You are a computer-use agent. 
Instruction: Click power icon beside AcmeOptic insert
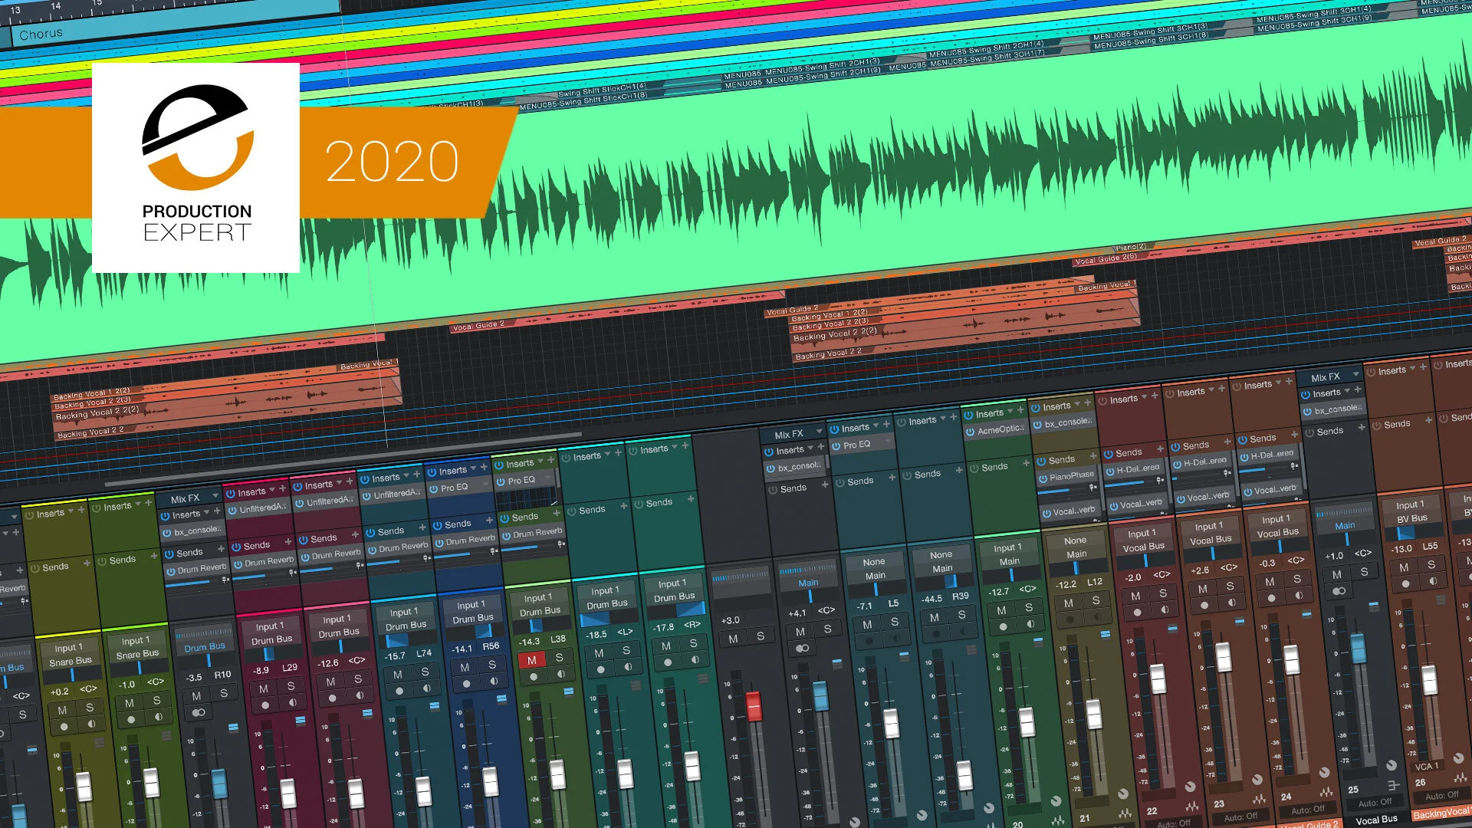point(970,432)
